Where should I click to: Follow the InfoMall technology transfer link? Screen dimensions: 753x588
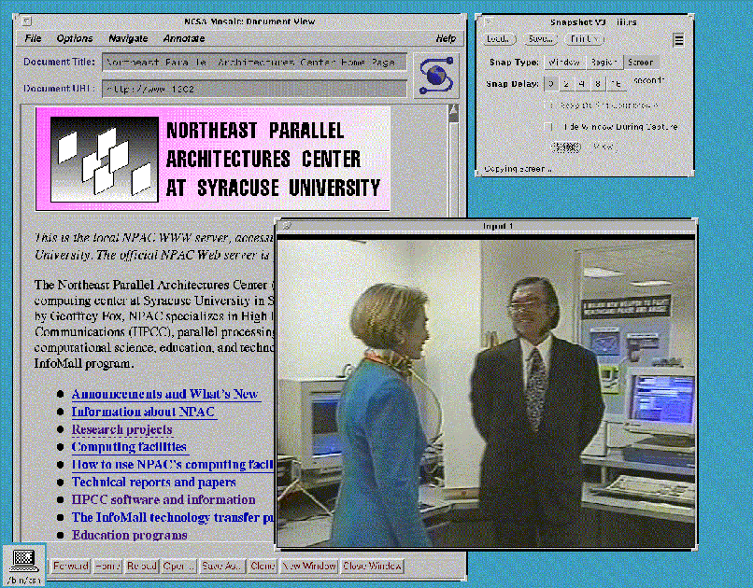click(173, 517)
